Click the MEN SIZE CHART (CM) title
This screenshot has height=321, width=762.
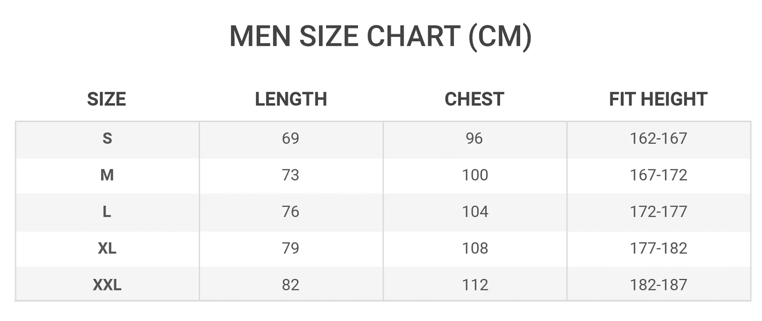click(x=380, y=37)
